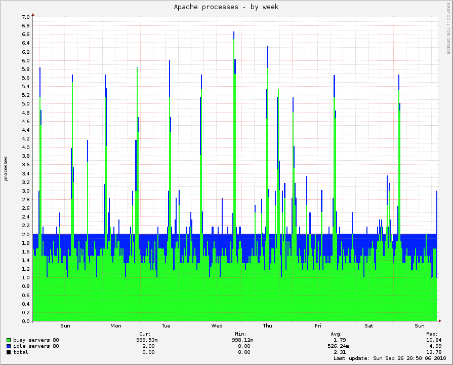Image resolution: width=453 pixels, height=365 pixels.
Task: Click the "Fri" x-axis day label
Action: [318, 326]
